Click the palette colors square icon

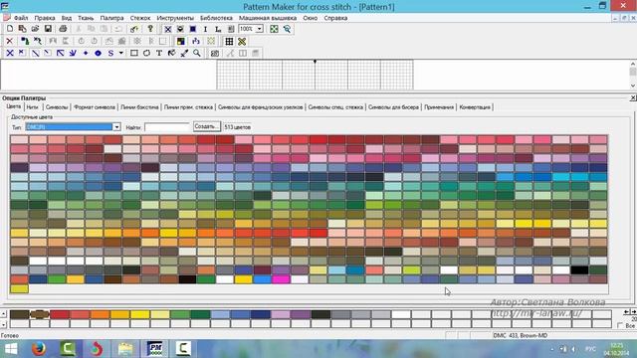click(x=181, y=42)
